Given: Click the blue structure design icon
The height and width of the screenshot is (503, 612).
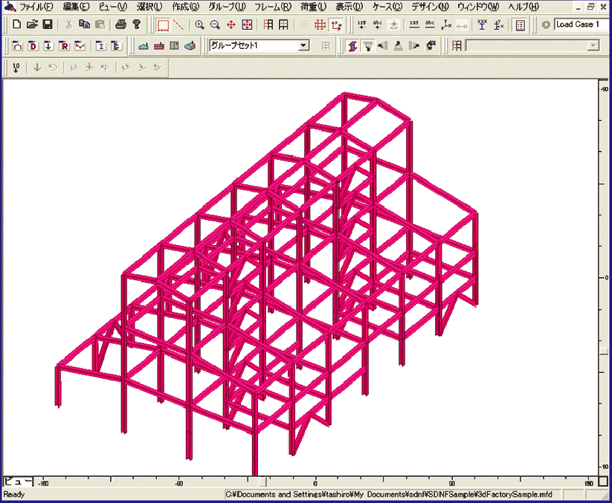Looking at the screenshot, I should tap(144, 46).
